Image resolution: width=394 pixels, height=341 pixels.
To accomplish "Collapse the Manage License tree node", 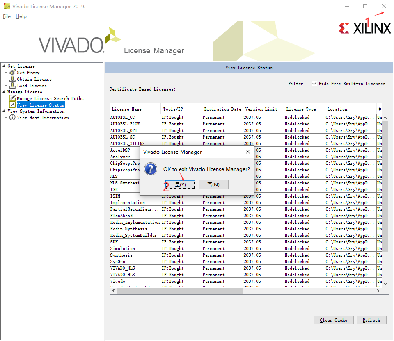I will (x=4, y=91).
